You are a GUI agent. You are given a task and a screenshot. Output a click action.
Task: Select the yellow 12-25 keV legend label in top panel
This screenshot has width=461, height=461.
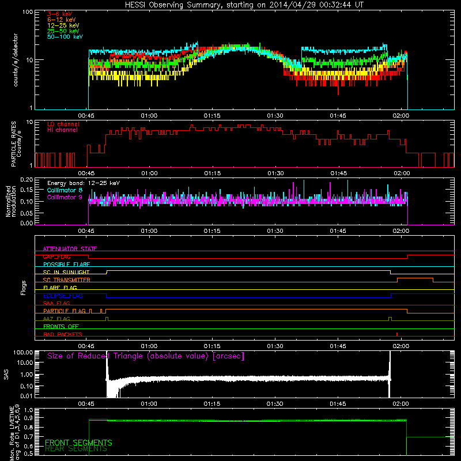click(63, 25)
